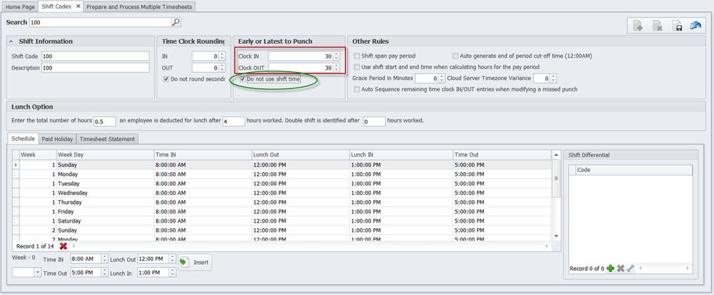Viewport: 714px width, 295px height.
Task: Collapse the Shift Information section
Action: [12, 41]
